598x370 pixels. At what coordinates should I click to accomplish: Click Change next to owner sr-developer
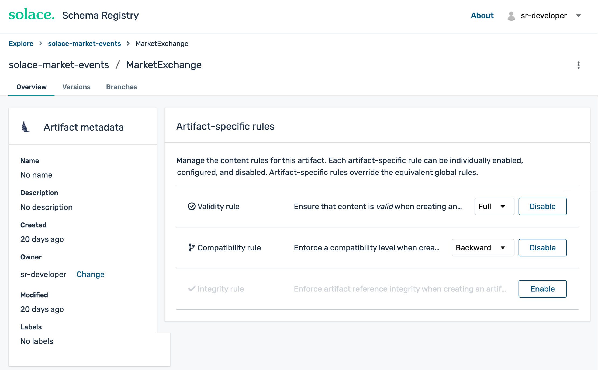(90, 274)
